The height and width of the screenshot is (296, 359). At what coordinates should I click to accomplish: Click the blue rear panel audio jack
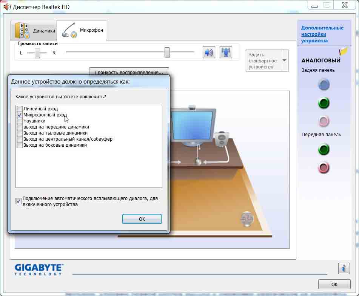point(324,84)
